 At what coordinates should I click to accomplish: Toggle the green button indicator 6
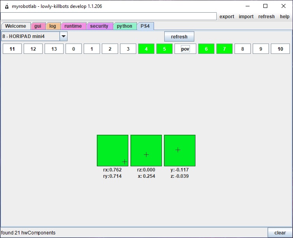(x=206, y=49)
